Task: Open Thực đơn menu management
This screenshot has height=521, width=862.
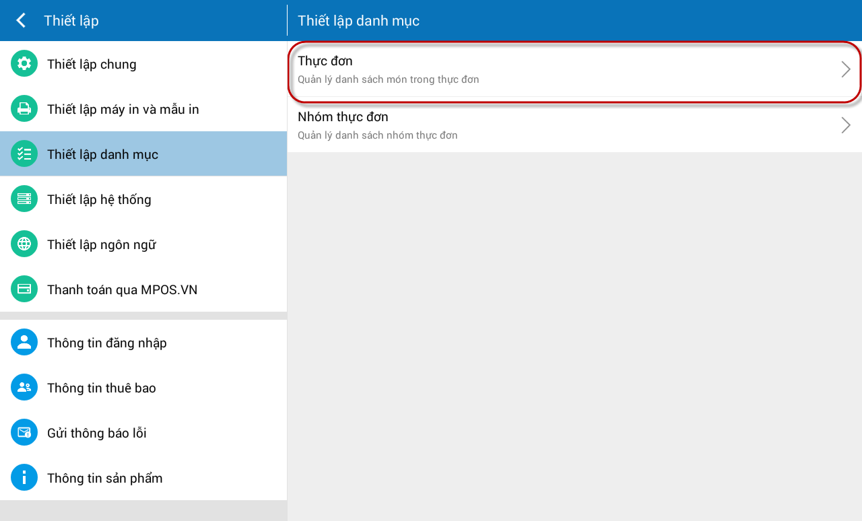Action: click(x=574, y=70)
